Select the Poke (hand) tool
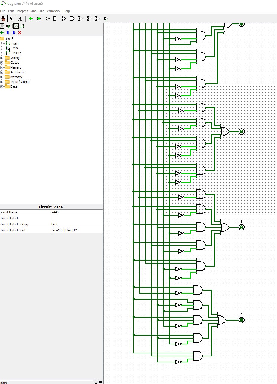Screen dimensions: 277x384 click(x=3, y=19)
